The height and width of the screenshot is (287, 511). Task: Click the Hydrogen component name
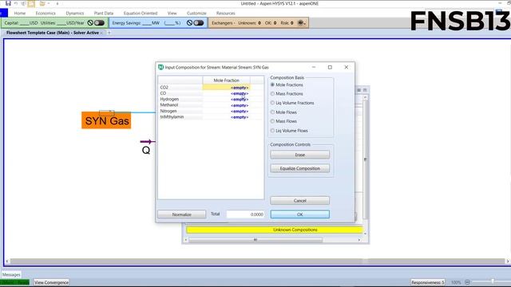coord(169,99)
